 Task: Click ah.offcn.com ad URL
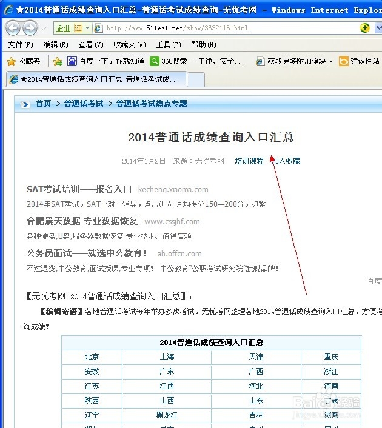point(179,254)
